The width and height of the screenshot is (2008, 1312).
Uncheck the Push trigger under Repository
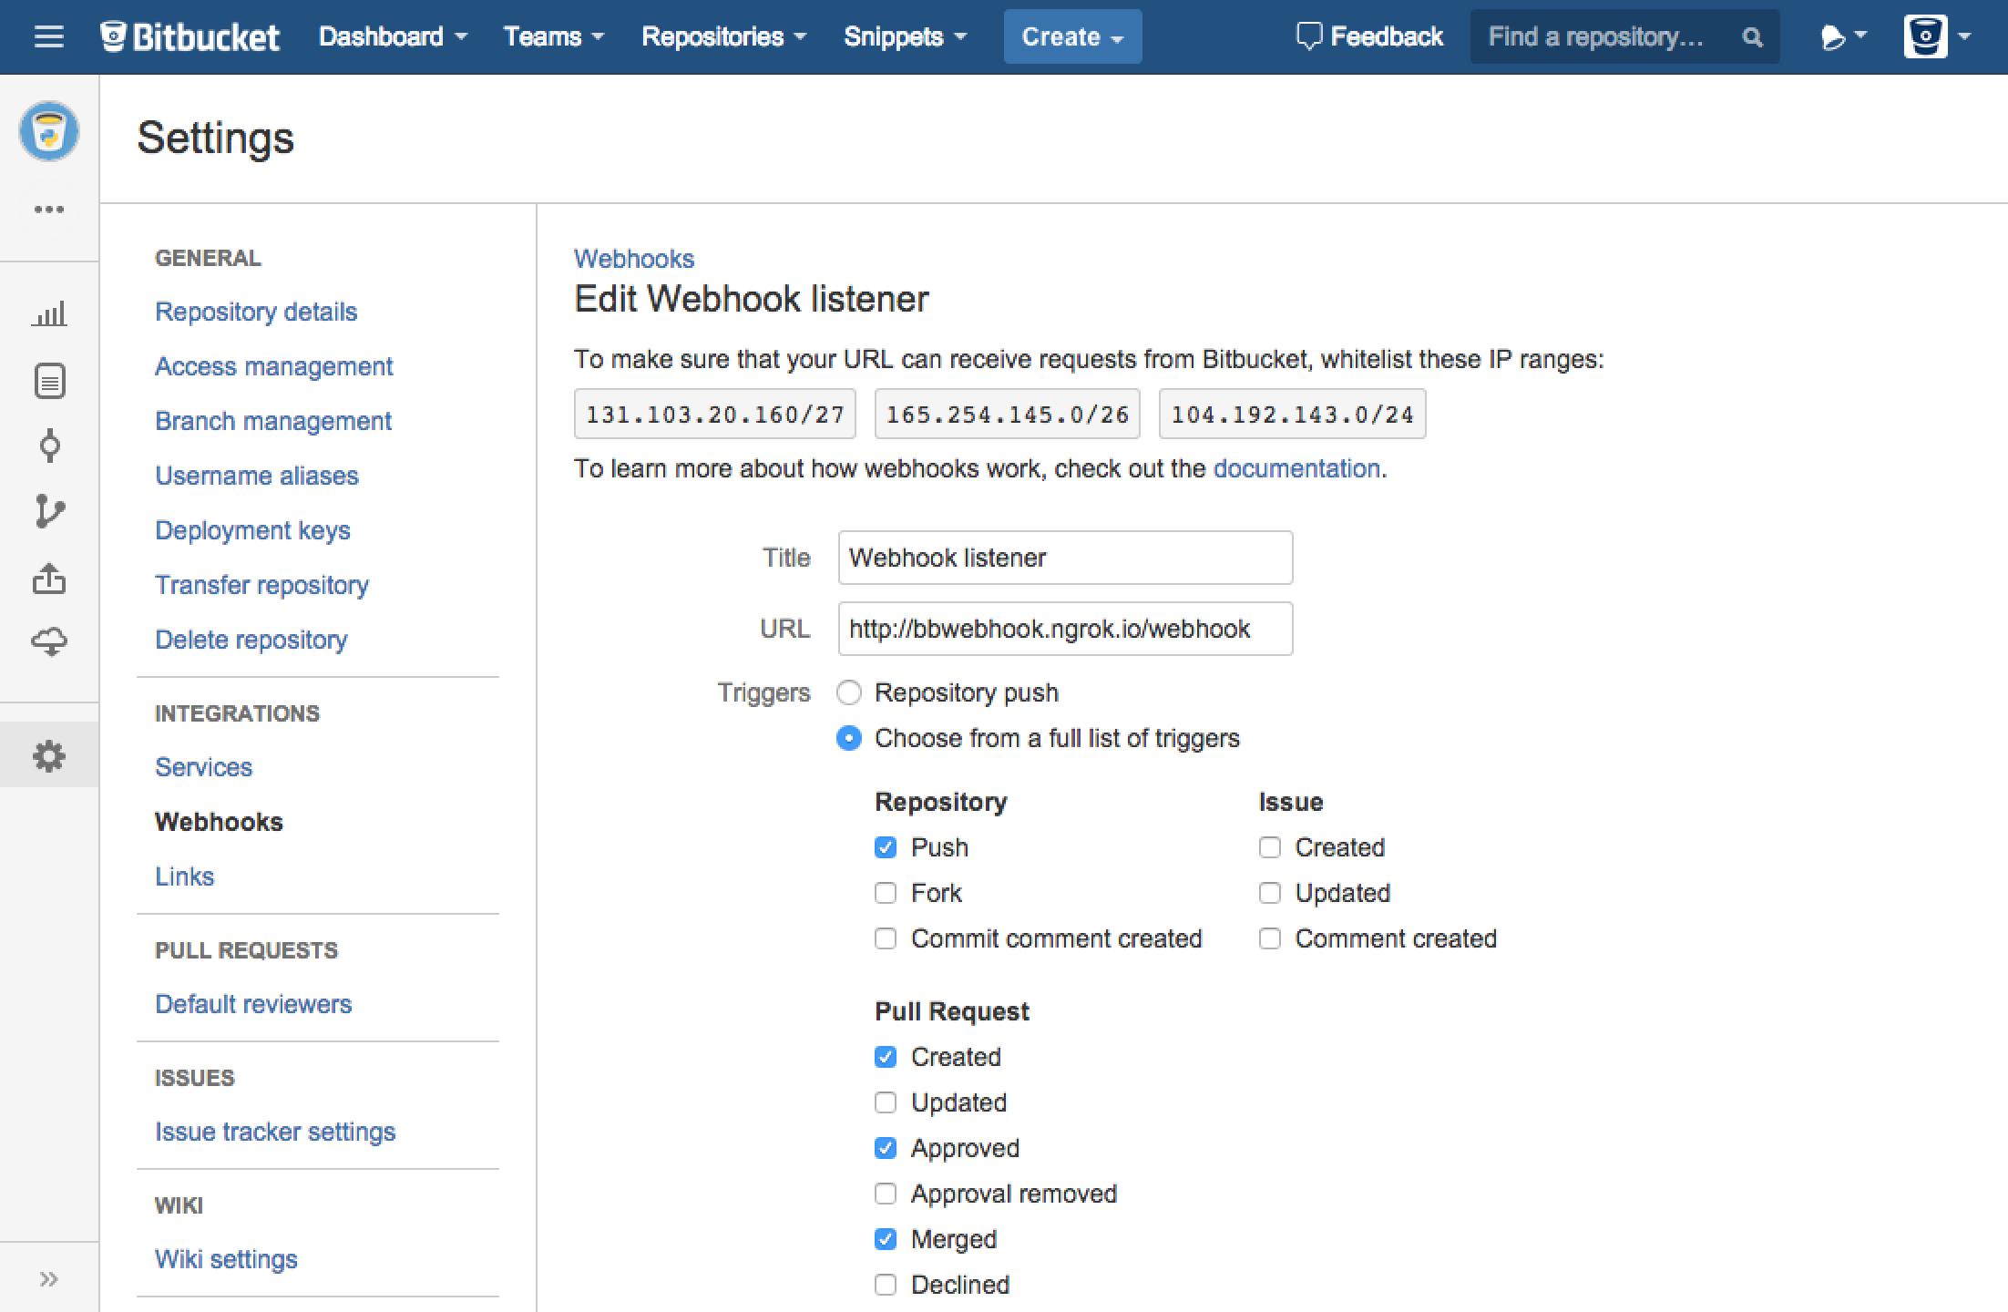[886, 846]
